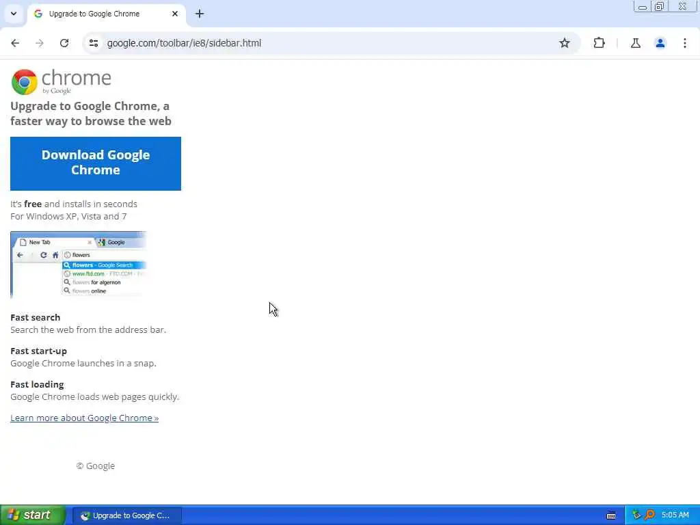
Task: Open Learn more about Google Chrome link
Action: tap(84, 418)
